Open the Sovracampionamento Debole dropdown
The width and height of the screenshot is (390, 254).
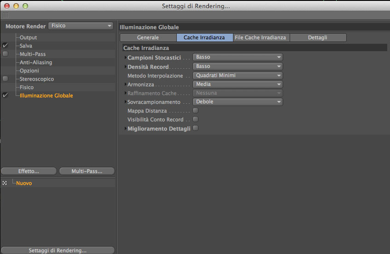tap(238, 101)
